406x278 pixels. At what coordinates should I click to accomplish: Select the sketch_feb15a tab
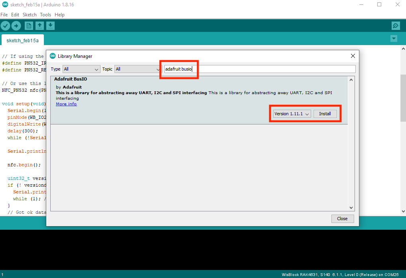point(22,40)
